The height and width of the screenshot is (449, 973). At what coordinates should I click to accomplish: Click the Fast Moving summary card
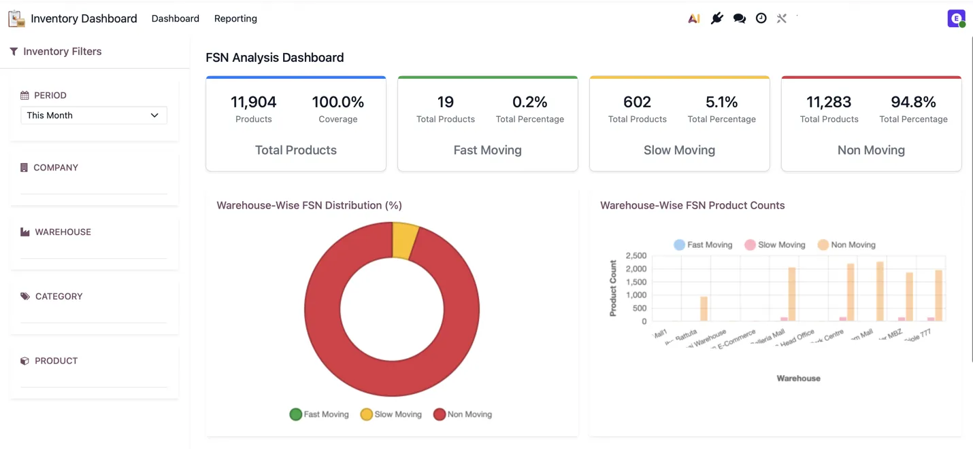[x=488, y=124]
